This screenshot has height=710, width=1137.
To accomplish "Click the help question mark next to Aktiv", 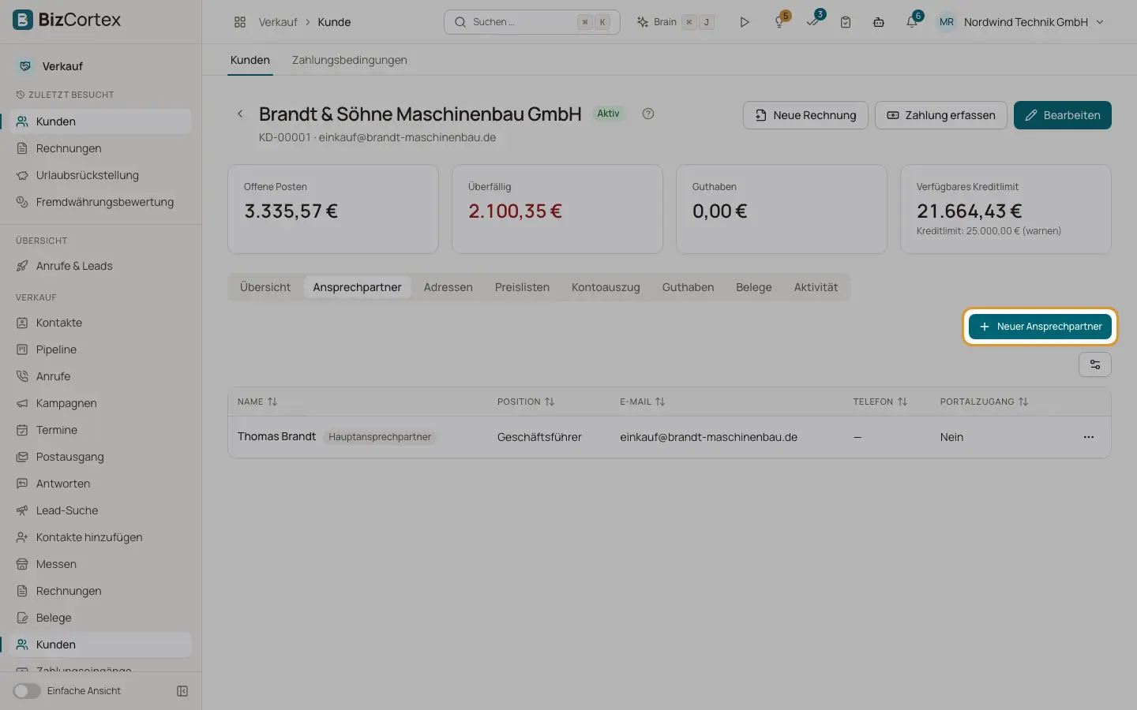I will 648,114.
